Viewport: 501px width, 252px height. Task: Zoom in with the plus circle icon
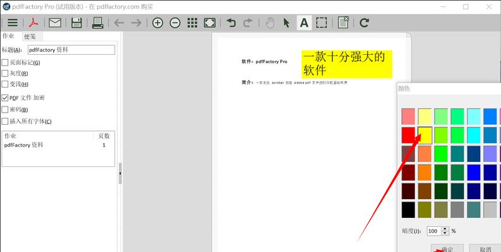(x=158, y=23)
